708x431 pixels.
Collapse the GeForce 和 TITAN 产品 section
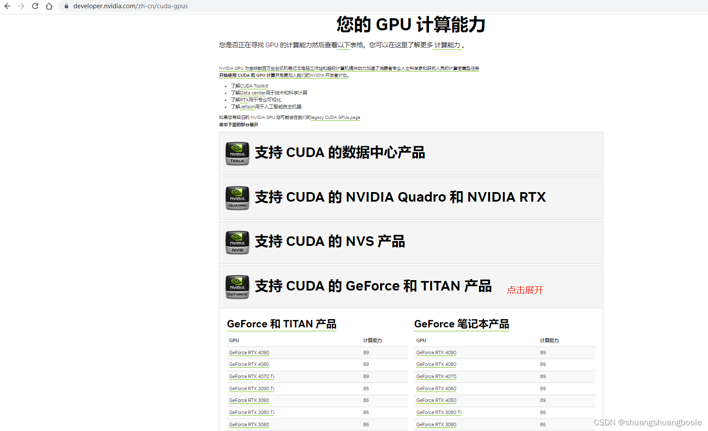(373, 286)
